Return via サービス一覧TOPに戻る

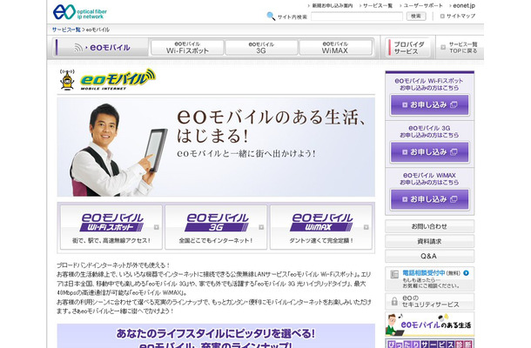click(x=460, y=47)
